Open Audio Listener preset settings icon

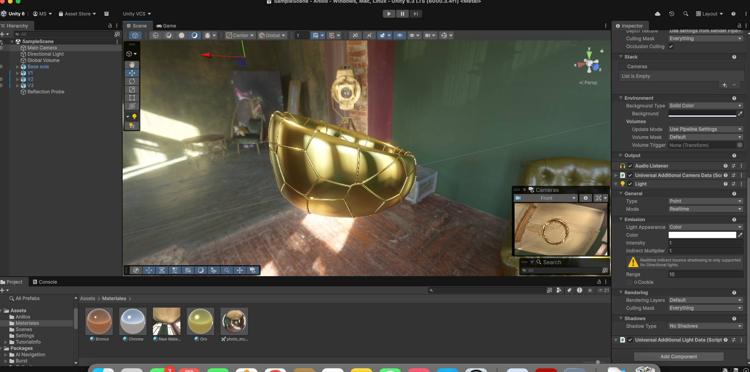pos(733,166)
